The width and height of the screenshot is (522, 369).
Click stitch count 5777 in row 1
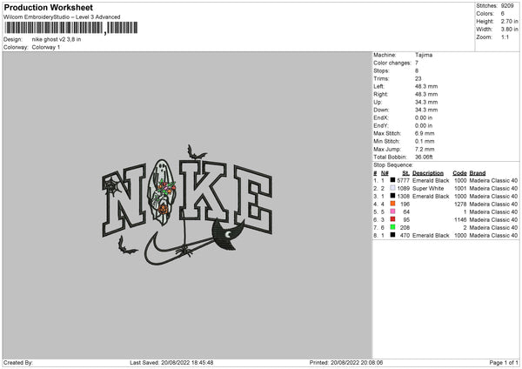click(x=403, y=180)
